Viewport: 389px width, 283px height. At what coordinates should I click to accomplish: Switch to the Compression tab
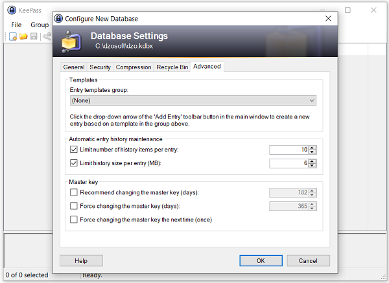tap(134, 67)
